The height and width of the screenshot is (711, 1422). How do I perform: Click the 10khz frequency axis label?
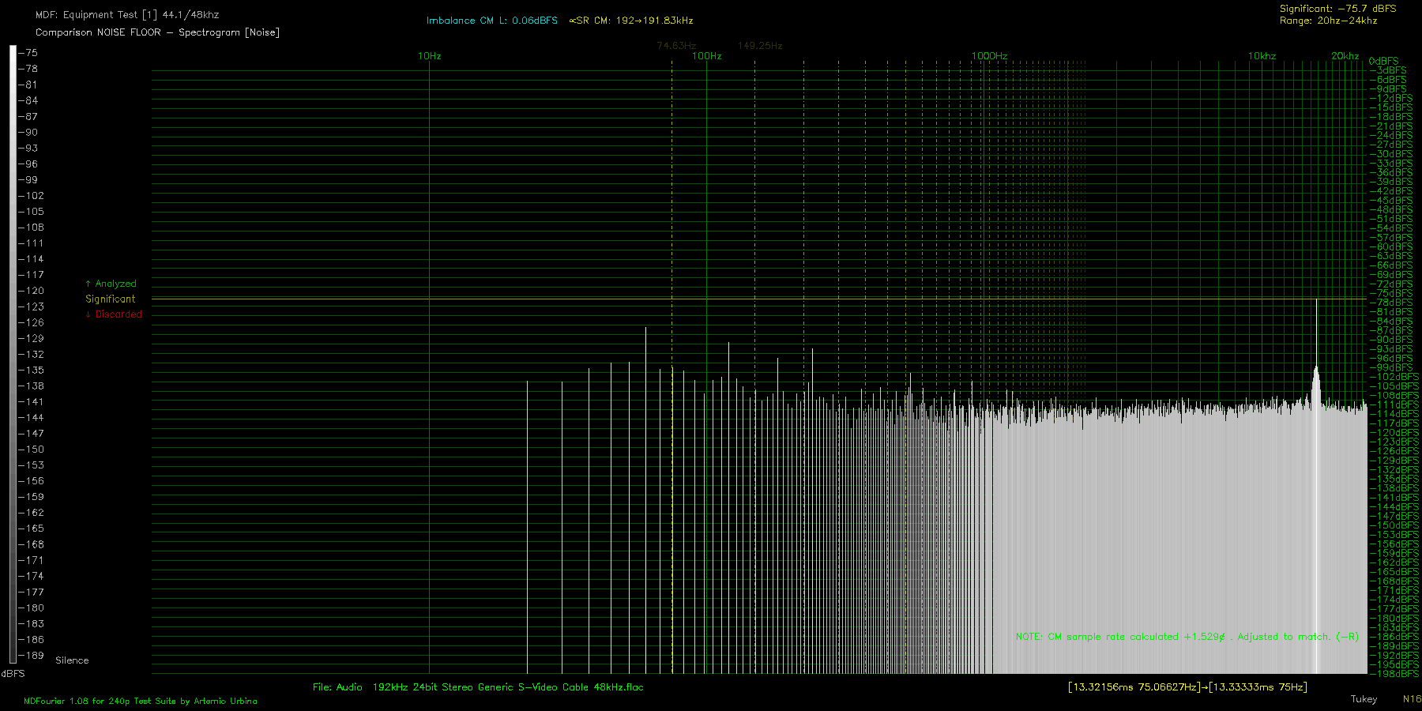point(1262,56)
